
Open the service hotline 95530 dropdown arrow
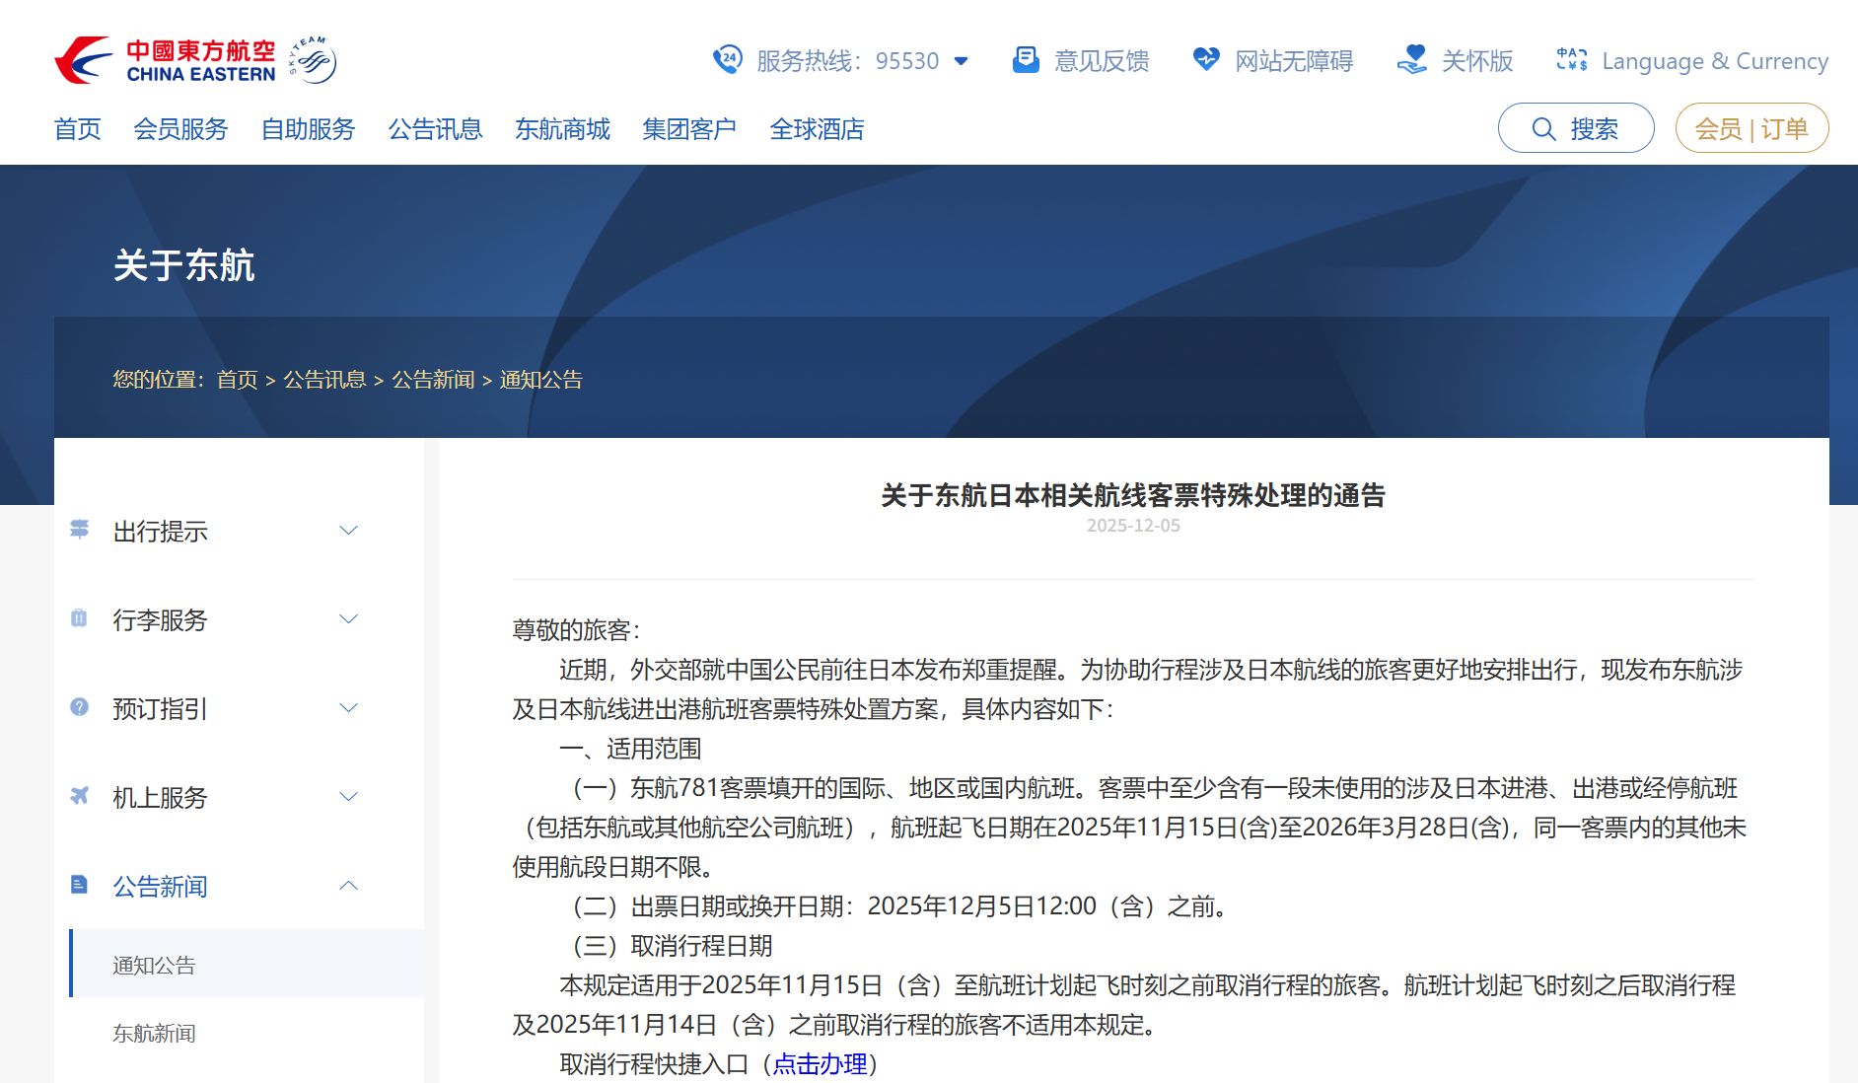pos(962,61)
